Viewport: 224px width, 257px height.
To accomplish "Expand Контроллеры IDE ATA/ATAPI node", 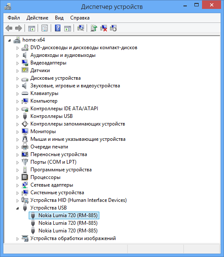I will coord(17,109).
